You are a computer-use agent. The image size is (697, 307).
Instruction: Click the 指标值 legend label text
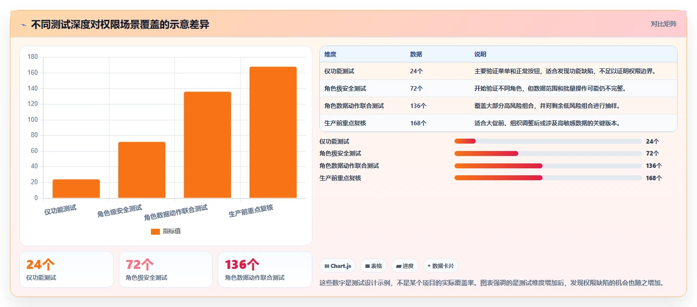click(172, 231)
